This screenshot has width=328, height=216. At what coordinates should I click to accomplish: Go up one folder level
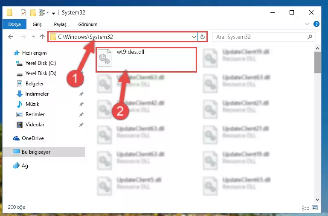[42, 37]
